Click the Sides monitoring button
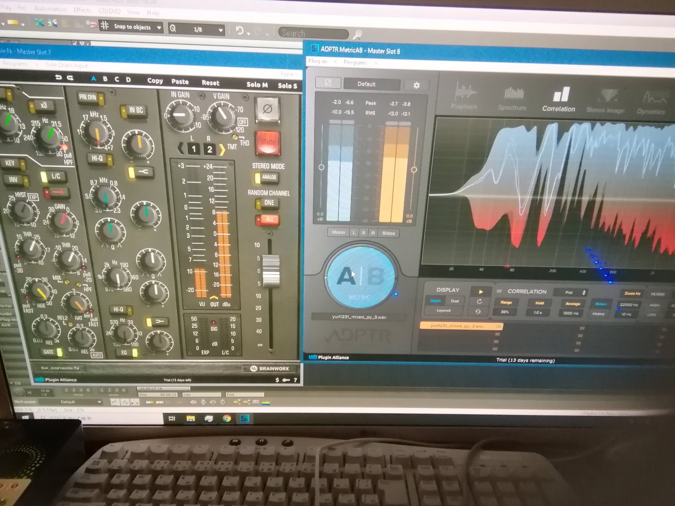The height and width of the screenshot is (506, 675). [x=388, y=233]
